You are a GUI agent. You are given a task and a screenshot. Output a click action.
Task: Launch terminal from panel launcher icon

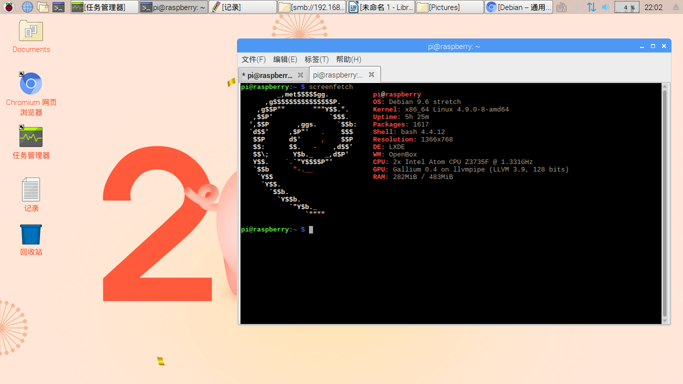click(x=58, y=7)
